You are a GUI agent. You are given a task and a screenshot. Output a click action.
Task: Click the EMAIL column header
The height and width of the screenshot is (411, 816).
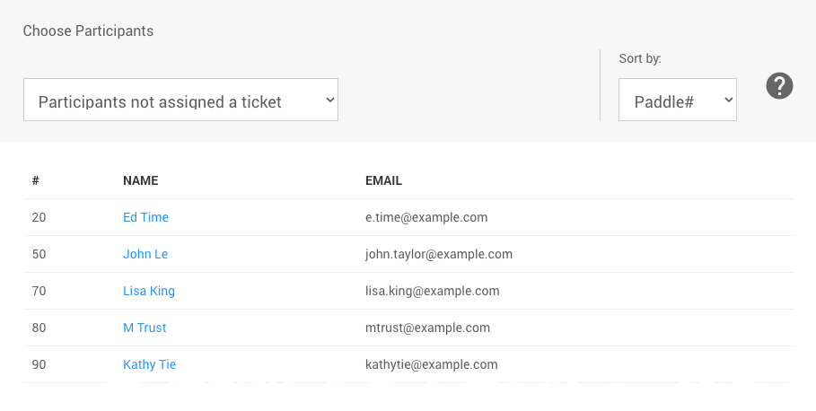[383, 180]
